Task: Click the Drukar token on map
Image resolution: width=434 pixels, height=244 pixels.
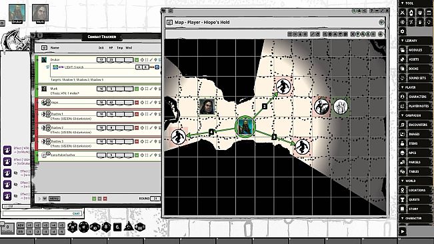Action: coord(245,127)
